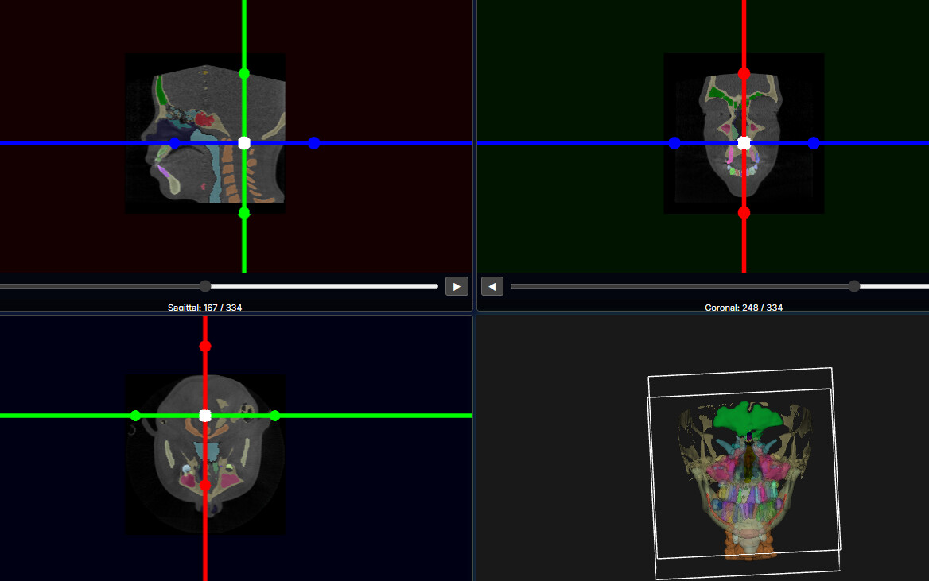
Task: Select blue handle right of coronal crosshair center
Action: 814,143
